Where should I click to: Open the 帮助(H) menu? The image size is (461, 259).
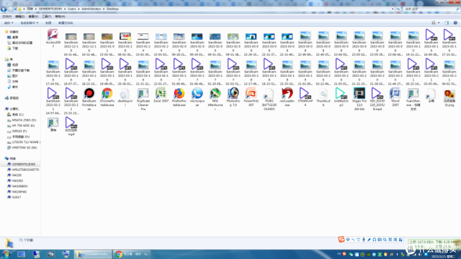coord(60,17)
